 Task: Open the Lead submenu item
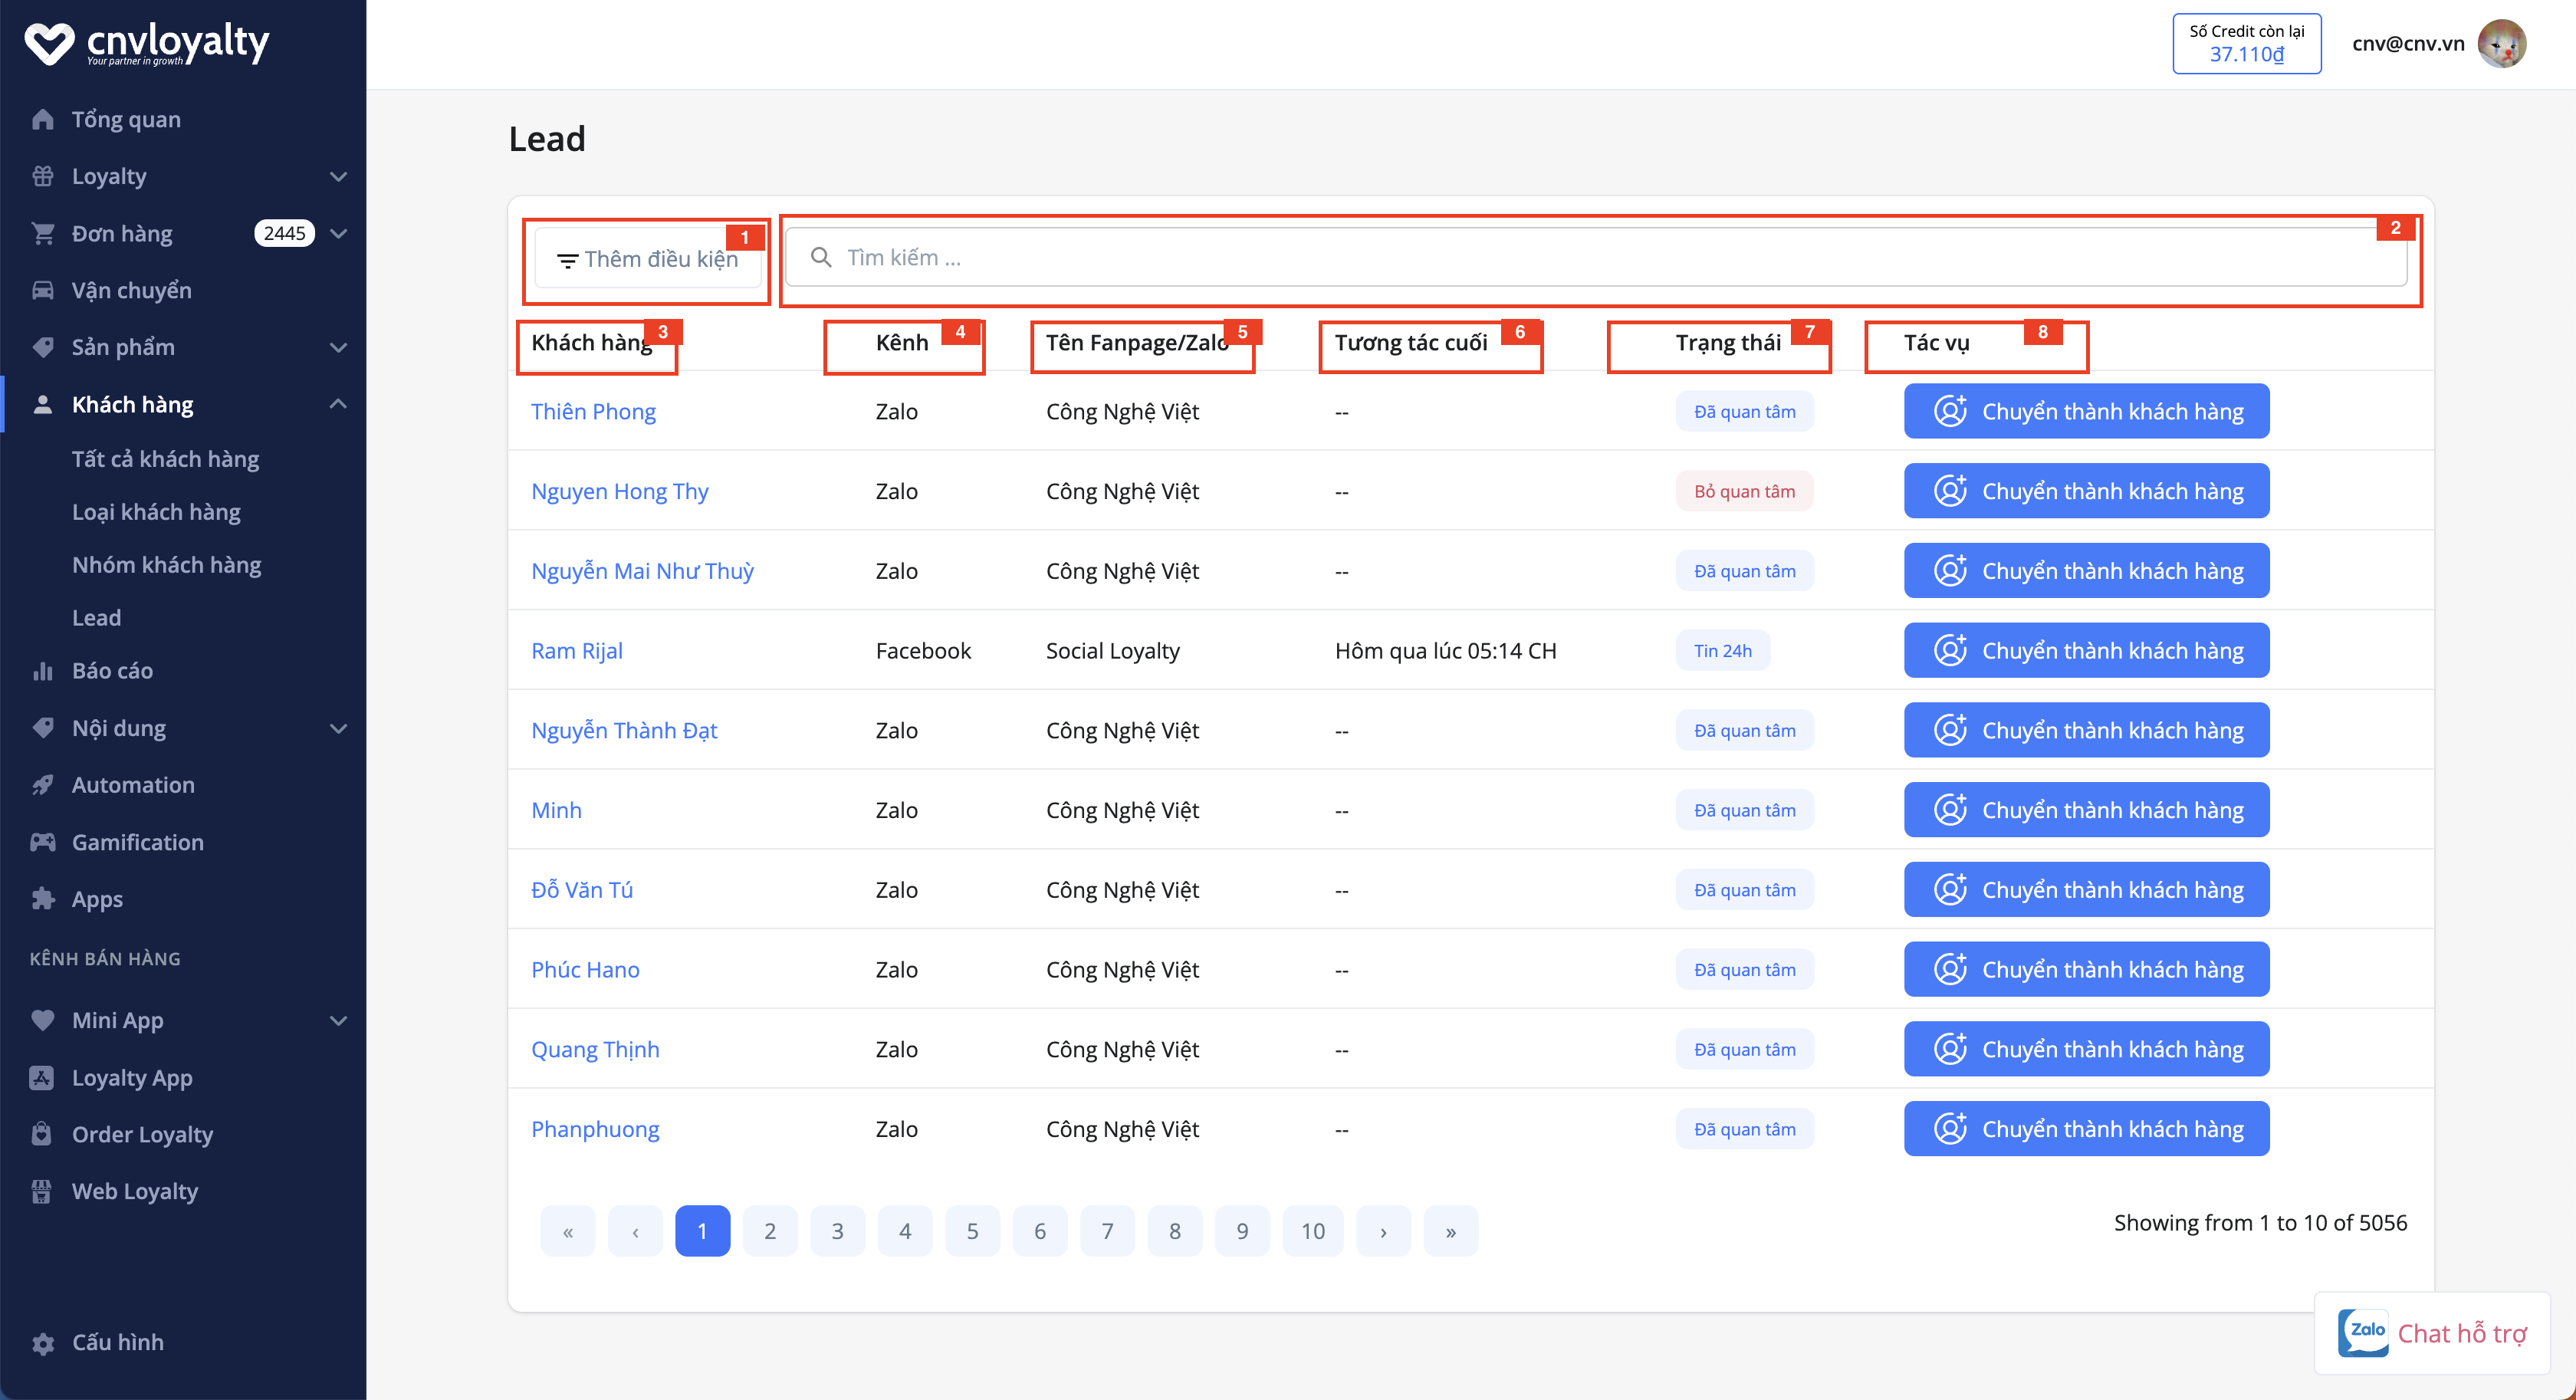pos(96,618)
